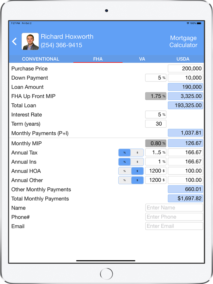
Task: Switch to the USDA tab
Action: coord(183,59)
